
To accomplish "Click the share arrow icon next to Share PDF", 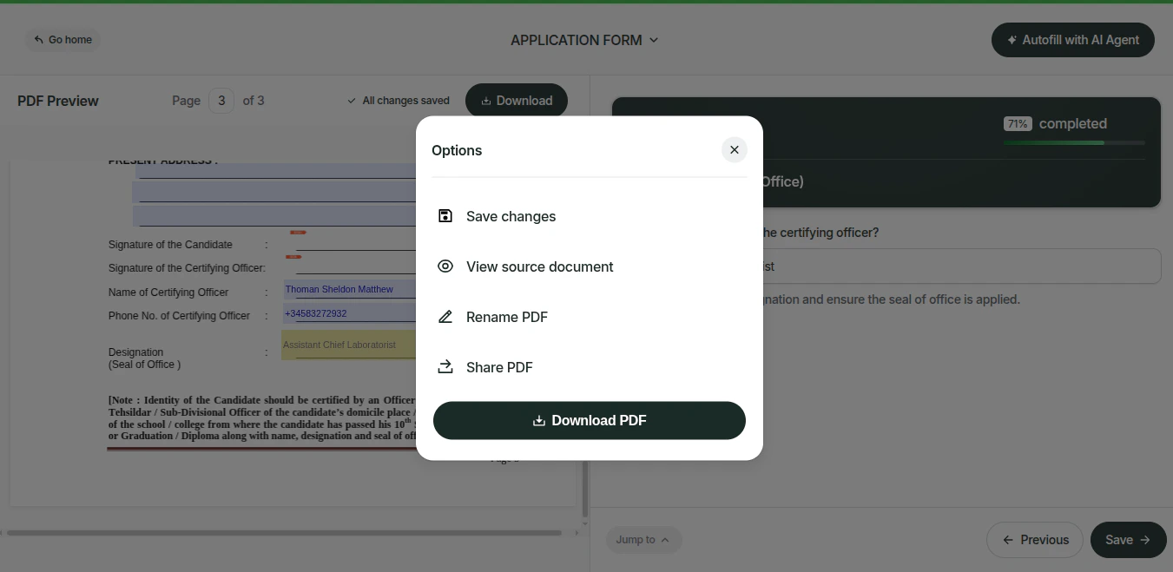I will (445, 366).
